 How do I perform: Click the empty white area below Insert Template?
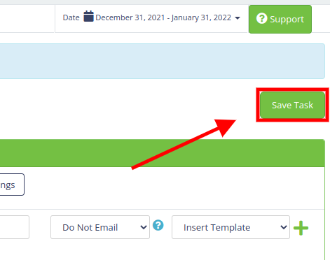tap(231, 250)
